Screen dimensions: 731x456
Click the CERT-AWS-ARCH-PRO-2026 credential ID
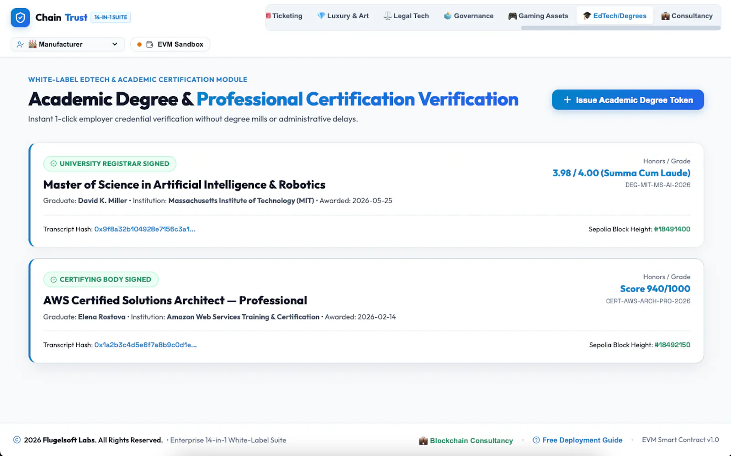648,301
